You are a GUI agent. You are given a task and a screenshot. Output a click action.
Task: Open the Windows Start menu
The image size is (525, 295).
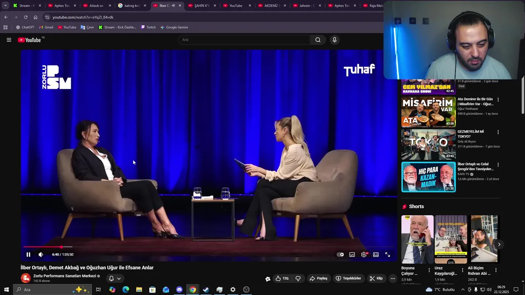point(6,290)
